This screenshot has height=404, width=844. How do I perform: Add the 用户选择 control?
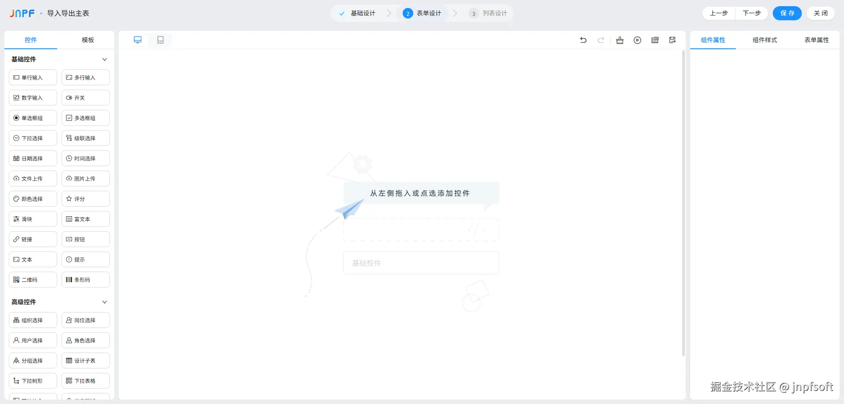point(33,340)
